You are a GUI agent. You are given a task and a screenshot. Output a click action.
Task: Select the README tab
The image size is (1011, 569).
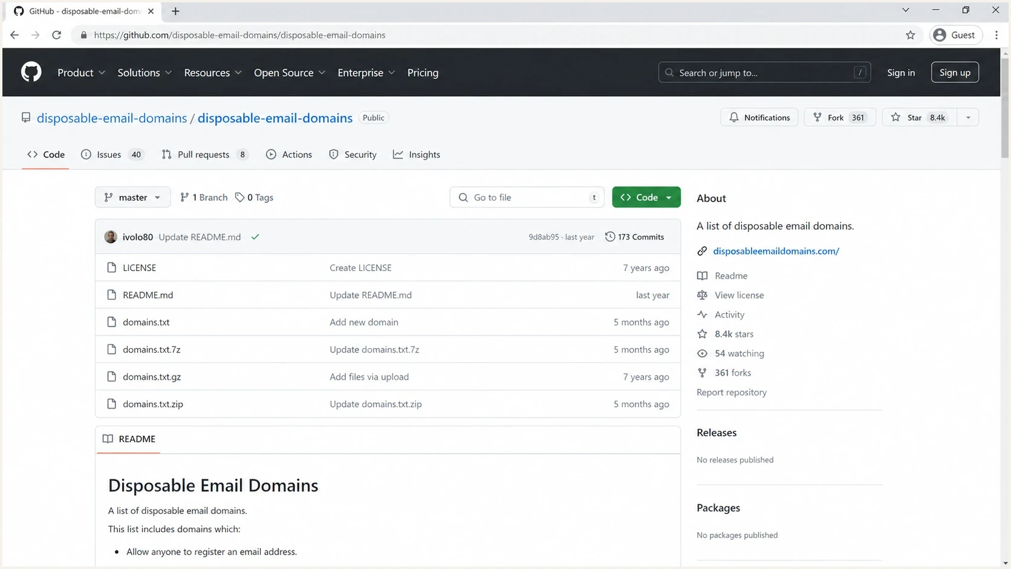(129, 439)
